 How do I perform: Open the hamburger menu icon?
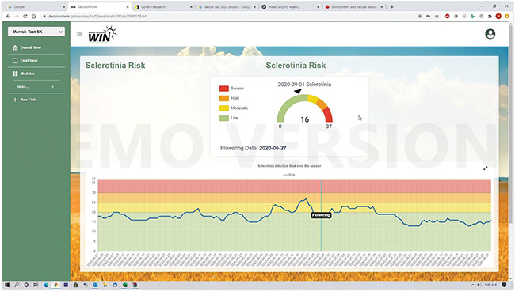coord(79,34)
